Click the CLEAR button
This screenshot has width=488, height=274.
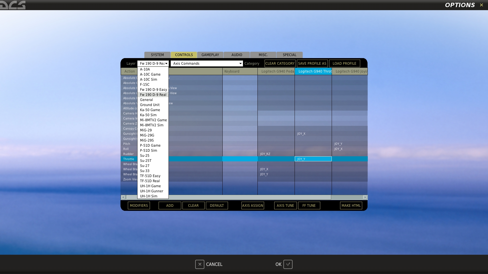193,205
